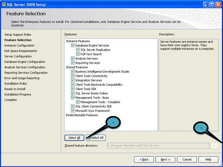Select the Instance Features tree heading
The width and height of the screenshot is (223, 167).
point(78,41)
